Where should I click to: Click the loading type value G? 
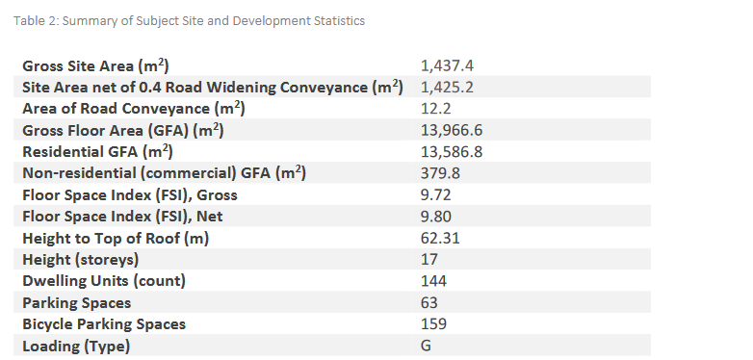click(x=426, y=346)
